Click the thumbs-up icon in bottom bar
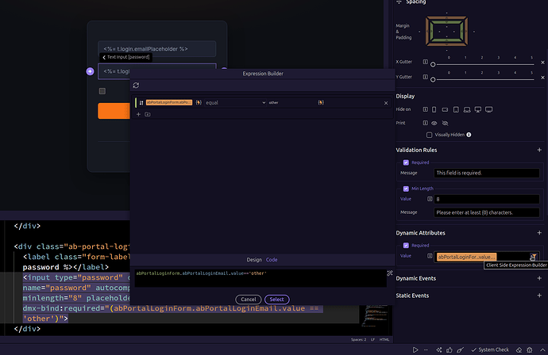The height and width of the screenshot is (355, 548). tap(450, 349)
